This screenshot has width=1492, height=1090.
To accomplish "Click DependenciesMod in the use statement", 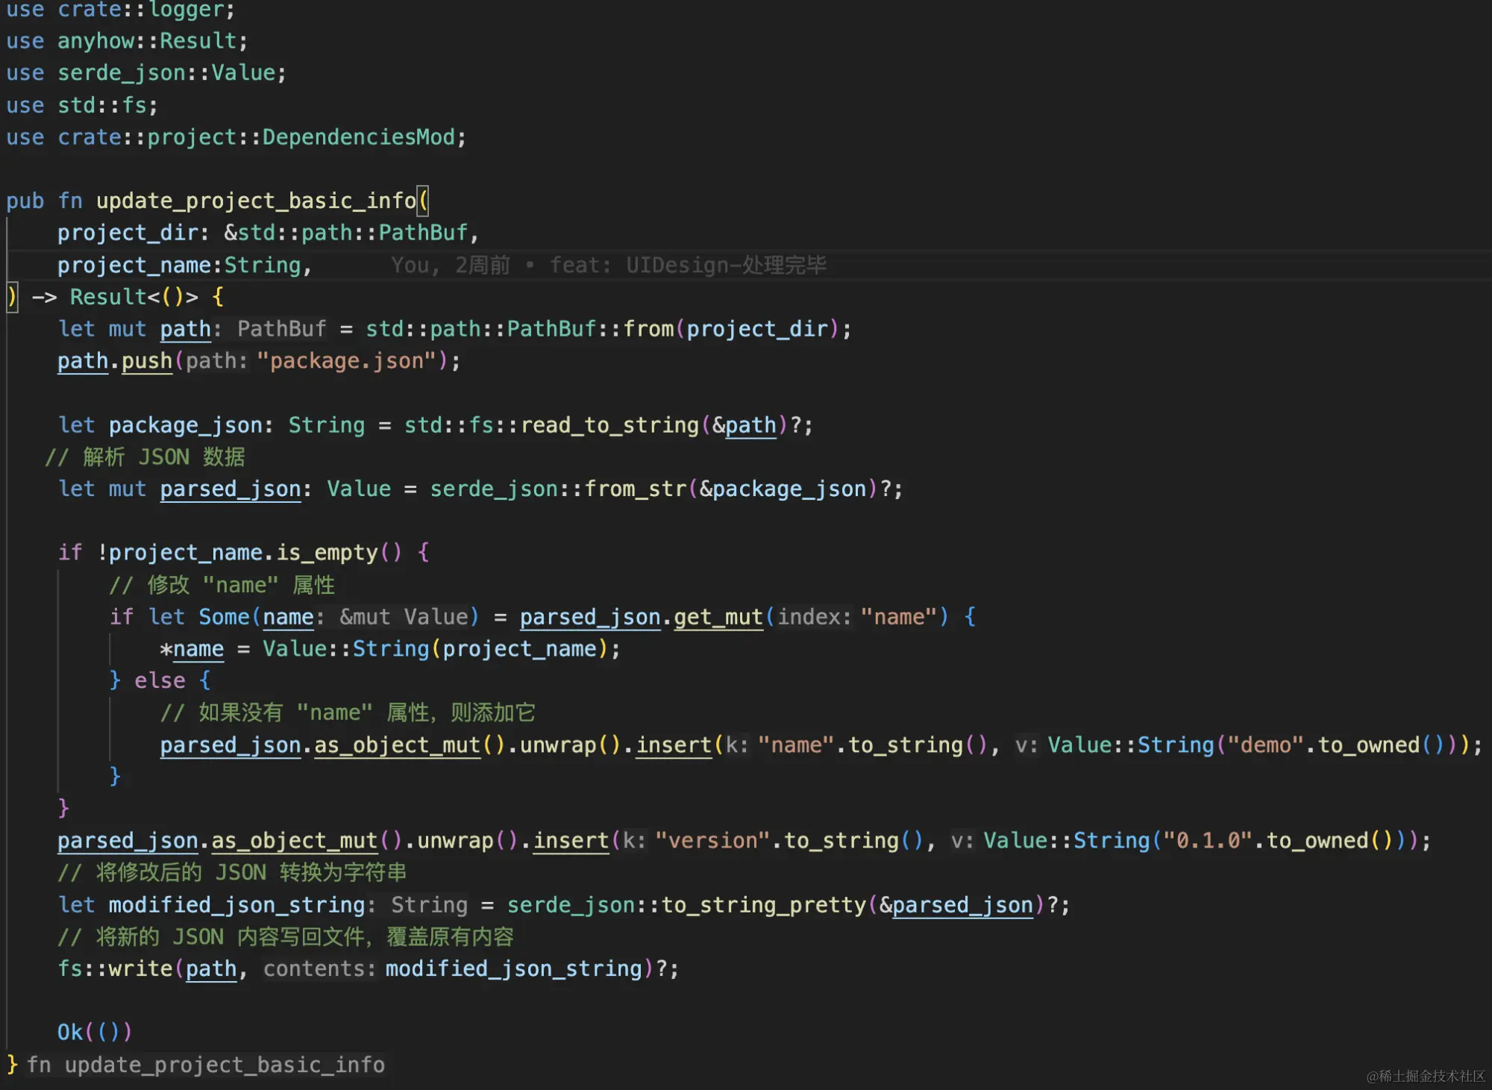I will point(358,137).
